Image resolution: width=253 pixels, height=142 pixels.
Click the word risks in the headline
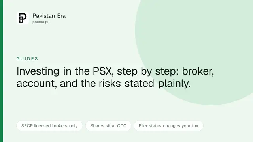coord(110,84)
